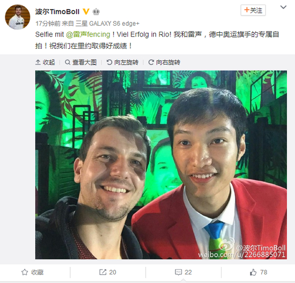Click the 波尔TimoBoll profile avatar
The image size is (295, 283).
point(18,17)
